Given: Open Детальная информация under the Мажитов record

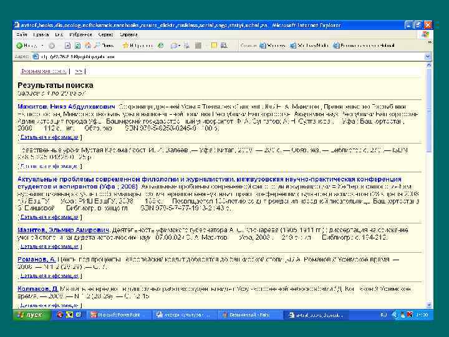Looking at the screenshot, I should [x=49, y=137].
